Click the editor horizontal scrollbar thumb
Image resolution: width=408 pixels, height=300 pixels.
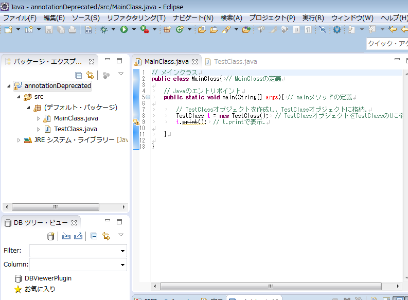pos(271,286)
